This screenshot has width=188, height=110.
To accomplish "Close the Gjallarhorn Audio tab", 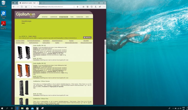I will pos(37,3).
